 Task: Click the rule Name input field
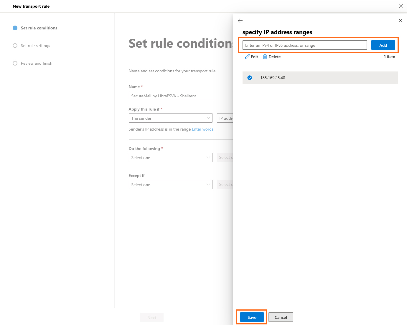click(x=181, y=96)
